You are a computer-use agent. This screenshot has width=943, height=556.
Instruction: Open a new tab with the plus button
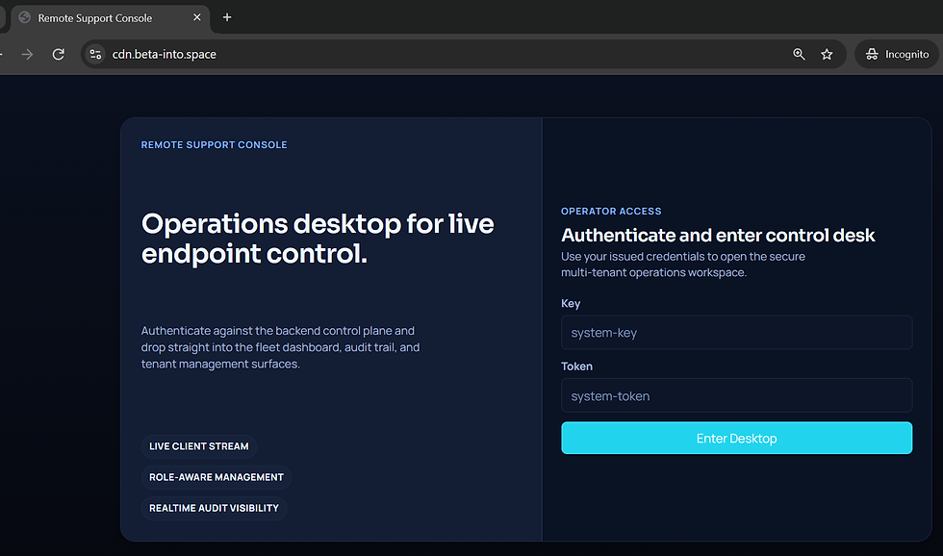[x=227, y=17]
